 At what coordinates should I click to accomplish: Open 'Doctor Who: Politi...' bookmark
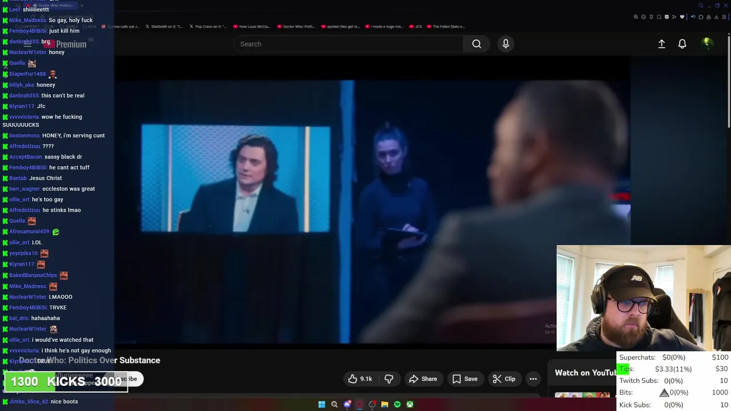(x=296, y=26)
